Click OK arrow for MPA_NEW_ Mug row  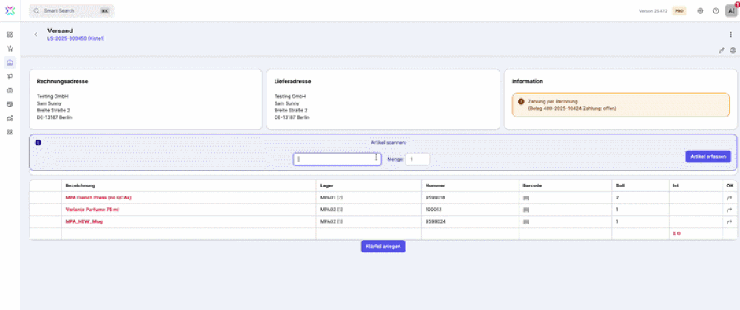pyautogui.click(x=730, y=221)
